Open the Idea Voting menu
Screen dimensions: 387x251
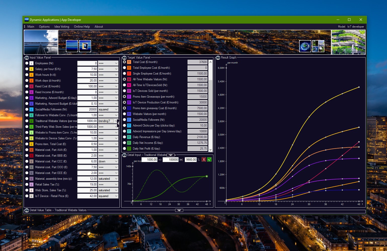[x=62, y=27]
